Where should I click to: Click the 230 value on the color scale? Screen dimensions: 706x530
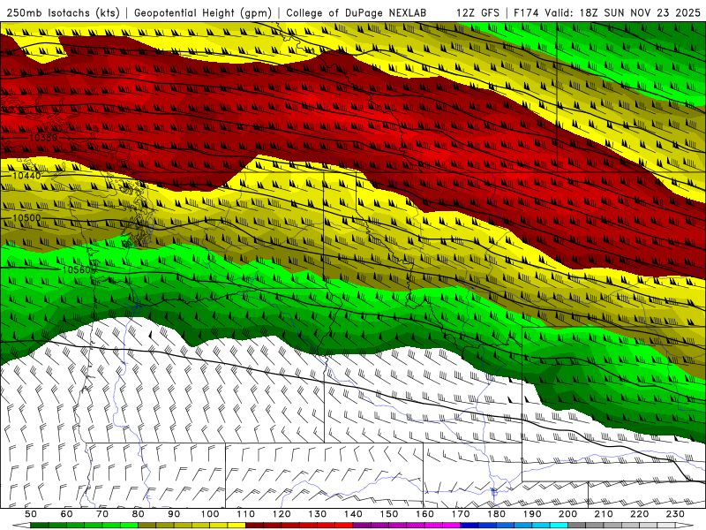676,514
